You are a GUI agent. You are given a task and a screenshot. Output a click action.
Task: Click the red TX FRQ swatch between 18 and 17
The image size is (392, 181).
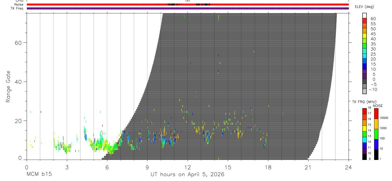coord(364,111)
